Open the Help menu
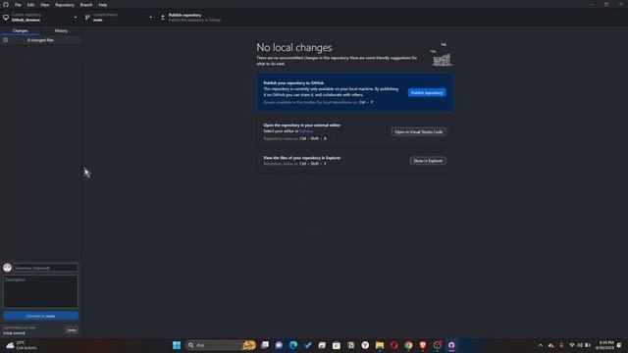This screenshot has width=628, height=353. coord(103,5)
